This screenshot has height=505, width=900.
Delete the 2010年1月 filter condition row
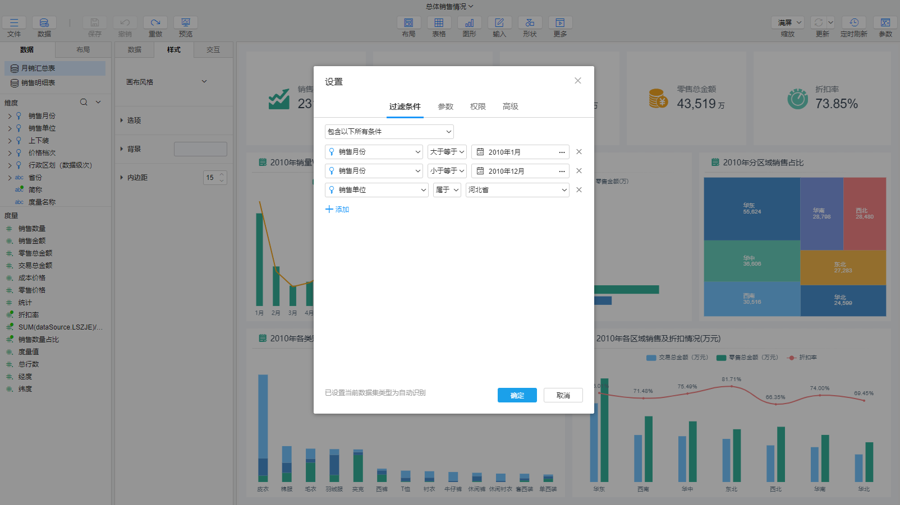tap(579, 152)
